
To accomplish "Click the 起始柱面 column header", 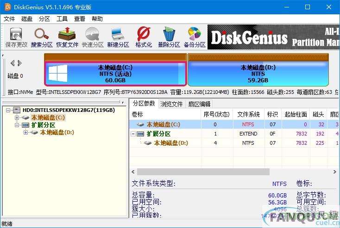I will coord(296,114).
